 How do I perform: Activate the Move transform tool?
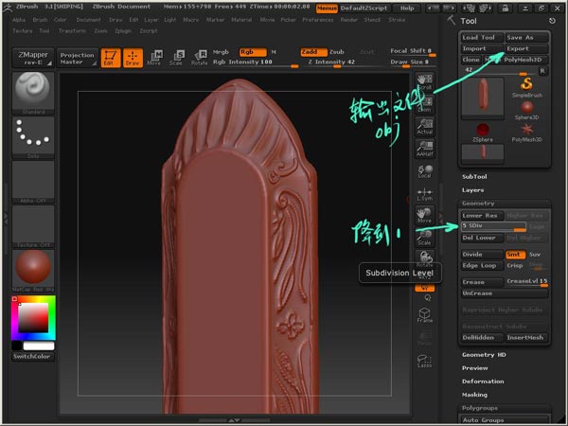point(156,58)
